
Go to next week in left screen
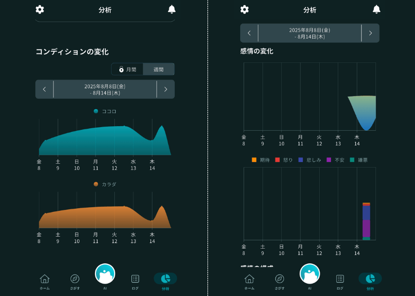(x=165, y=89)
